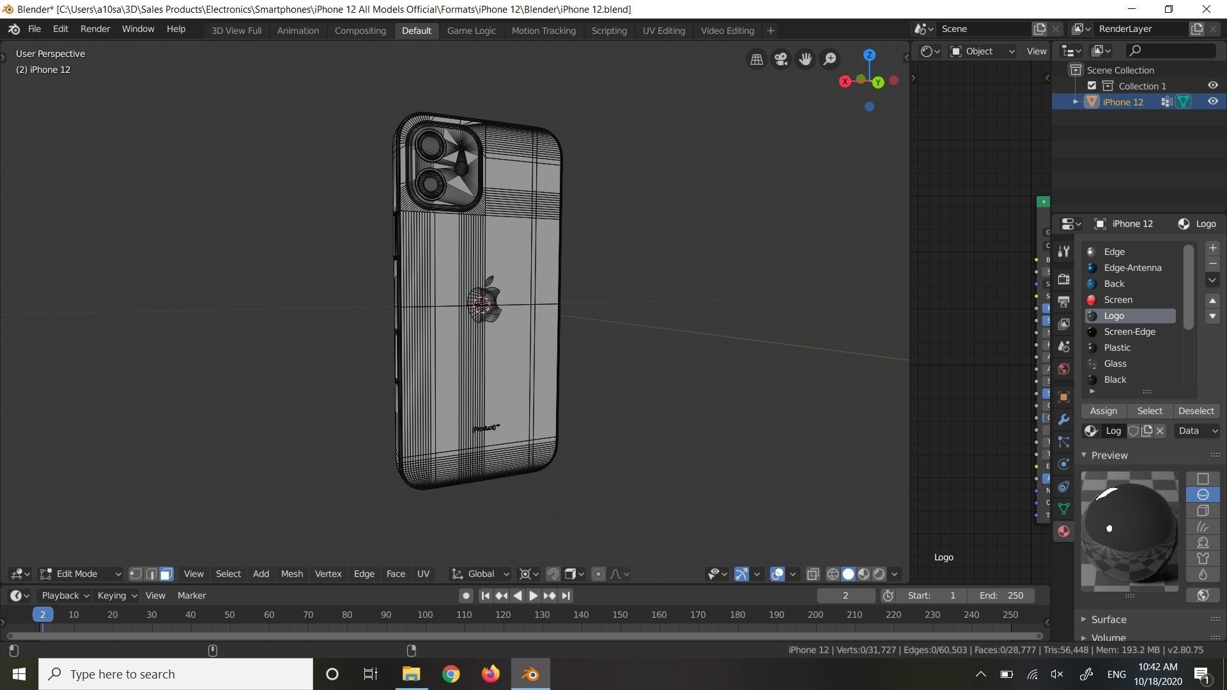Expand iPhone 12 in the outliner
This screenshot has height=690, width=1227.
click(1076, 102)
